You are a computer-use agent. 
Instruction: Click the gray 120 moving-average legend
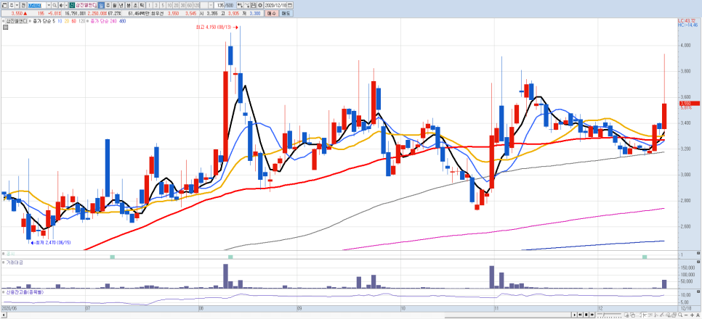81,21
